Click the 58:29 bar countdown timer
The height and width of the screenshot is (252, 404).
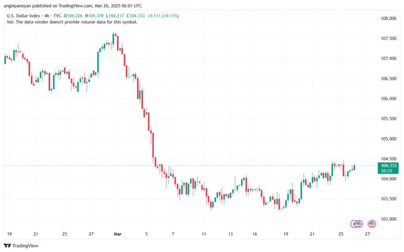[x=387, y=171]
